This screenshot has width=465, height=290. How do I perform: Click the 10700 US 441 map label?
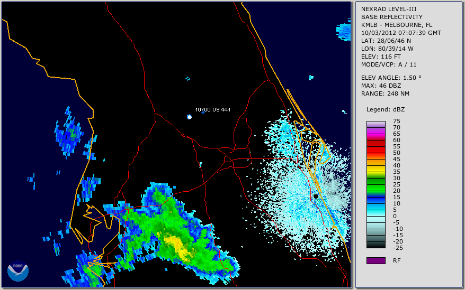(212, 109)
